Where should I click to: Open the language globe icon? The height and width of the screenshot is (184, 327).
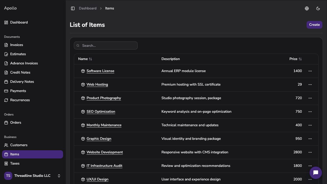(x=307, y=8)
